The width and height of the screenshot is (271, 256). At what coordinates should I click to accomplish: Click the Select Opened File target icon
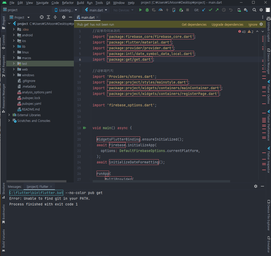tap(42, 17)
